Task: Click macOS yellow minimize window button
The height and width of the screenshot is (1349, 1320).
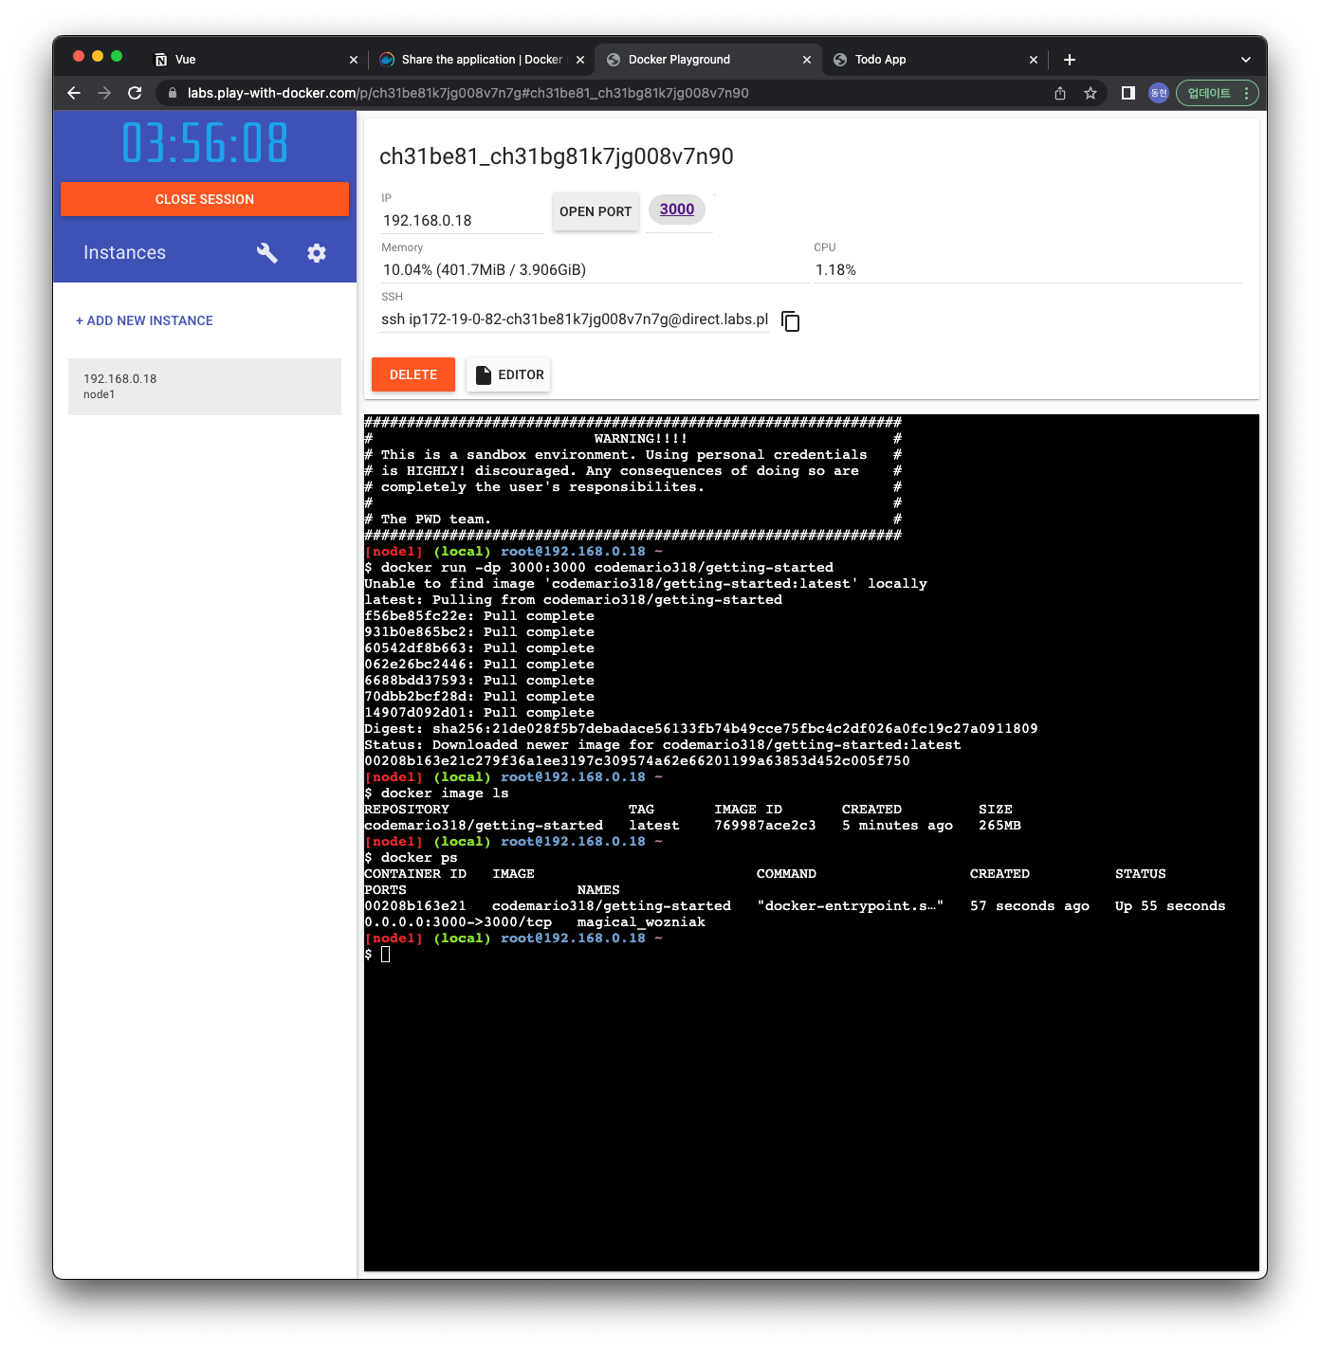Action: point(98,56)
